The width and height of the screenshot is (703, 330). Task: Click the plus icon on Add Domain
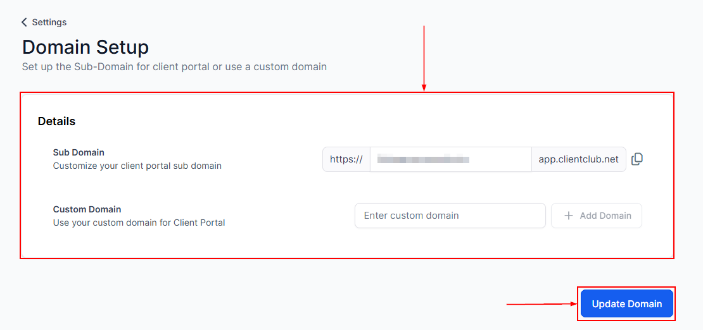click(x=568, y=216)
